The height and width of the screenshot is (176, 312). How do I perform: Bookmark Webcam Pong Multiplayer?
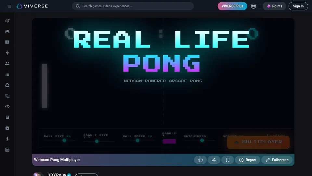pos(227,160)
